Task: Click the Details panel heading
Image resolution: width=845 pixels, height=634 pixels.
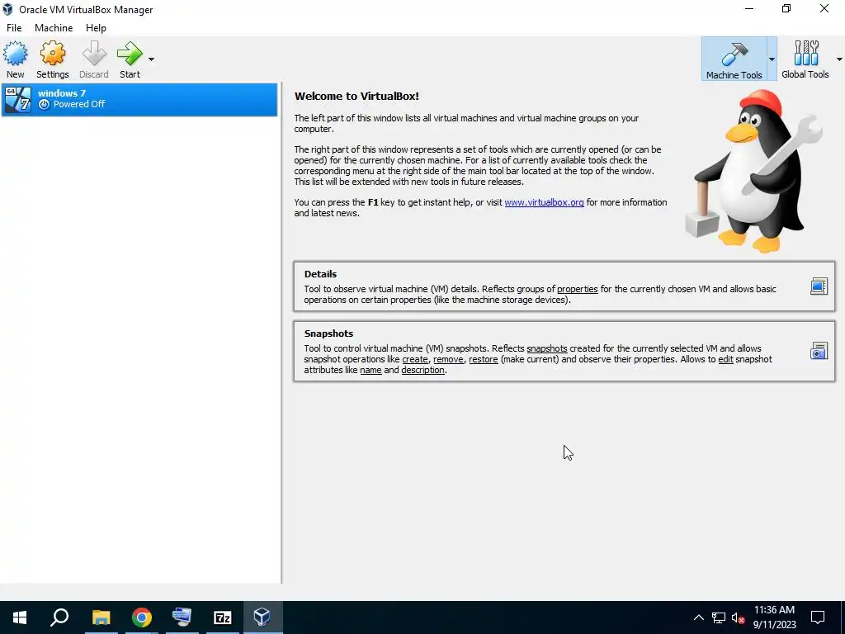Action: pyautogui.click(x=320, y=274)
